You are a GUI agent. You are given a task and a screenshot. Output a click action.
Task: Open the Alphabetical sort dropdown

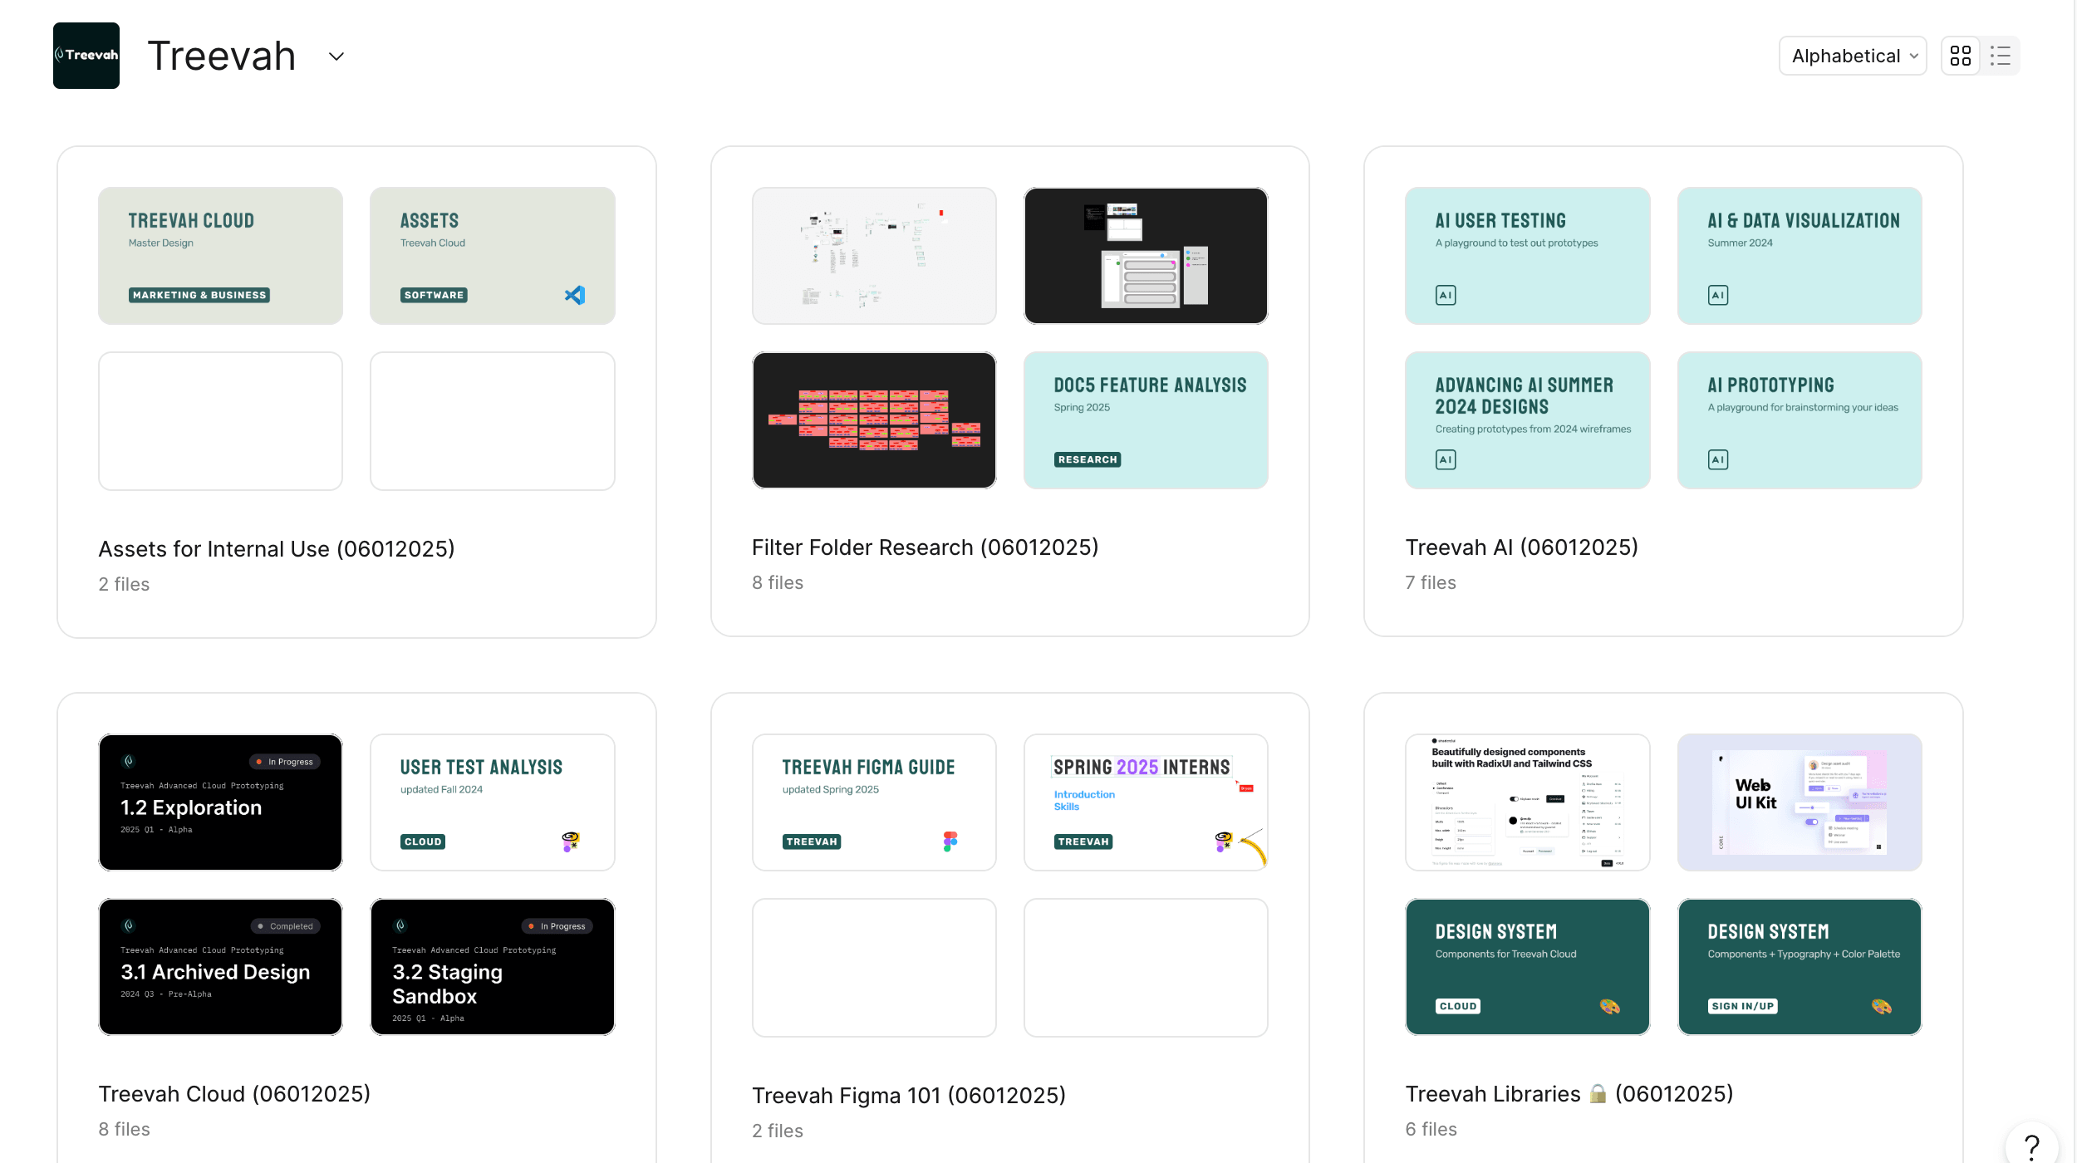1853,56
